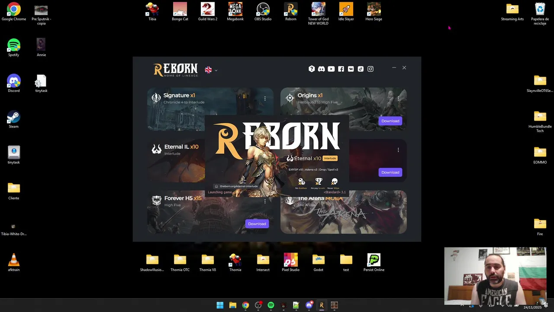The image size is (554, 312).
Task: Open Discord from the taskbar
Action: click(309, 305)
